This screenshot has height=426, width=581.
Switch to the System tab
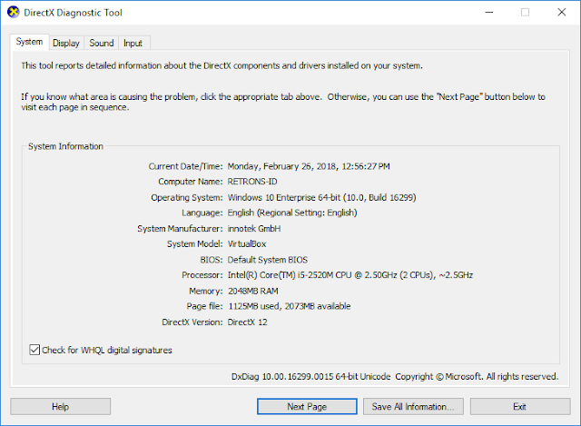pos(29,42)
